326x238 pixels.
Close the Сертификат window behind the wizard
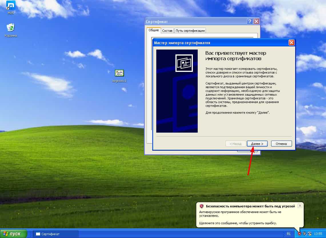click(x=256, y=21)
